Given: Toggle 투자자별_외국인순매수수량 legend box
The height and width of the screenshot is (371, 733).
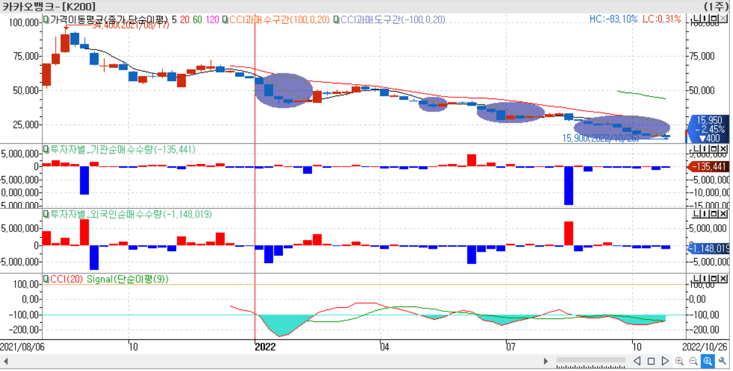Looking at the screenshot, I should (46, 214).
